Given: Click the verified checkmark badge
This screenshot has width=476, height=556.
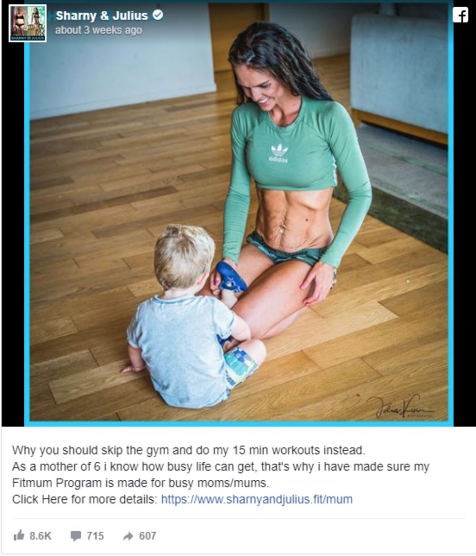Looking at the screenshot, I should 158,15.
